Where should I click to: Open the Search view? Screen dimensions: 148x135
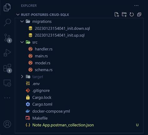7,23
